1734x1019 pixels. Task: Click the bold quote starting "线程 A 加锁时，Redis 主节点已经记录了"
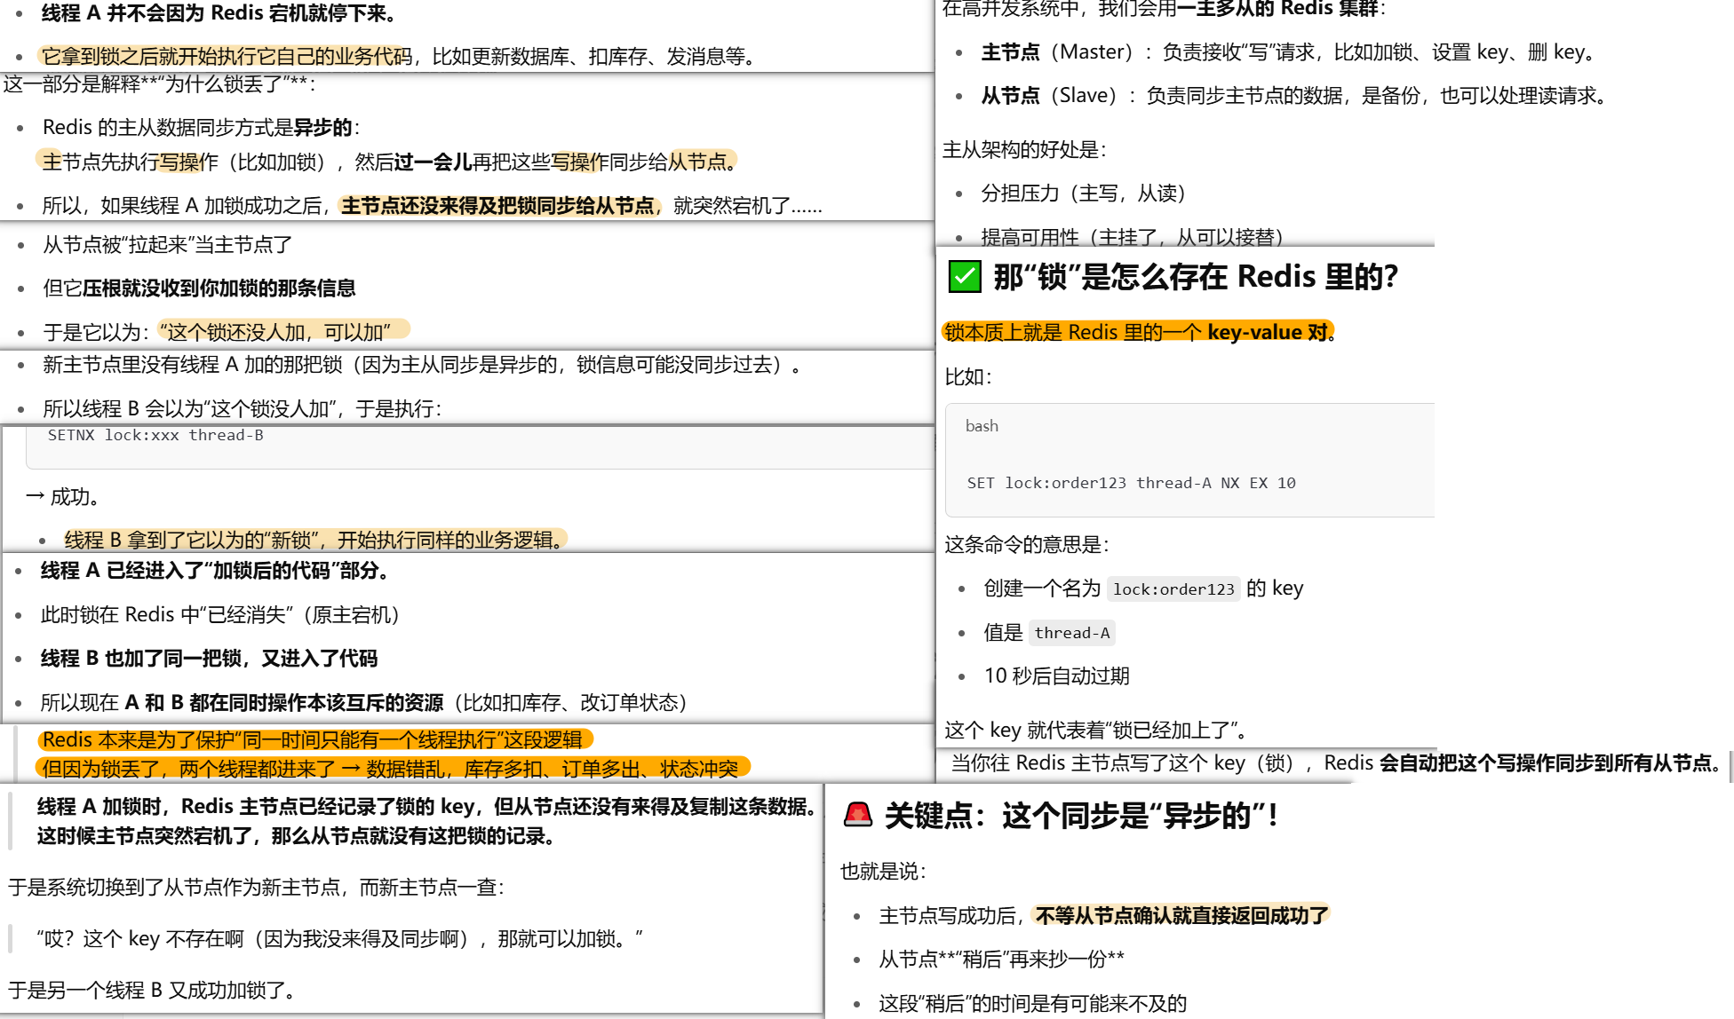(426, 821)
